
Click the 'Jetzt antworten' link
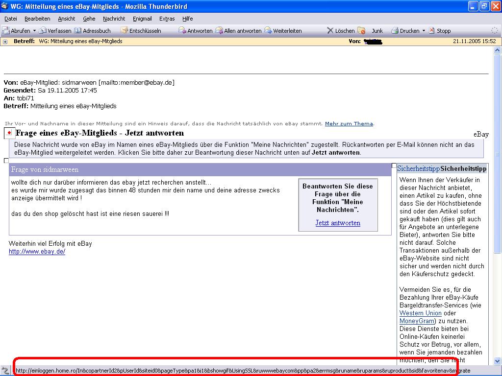338,223
